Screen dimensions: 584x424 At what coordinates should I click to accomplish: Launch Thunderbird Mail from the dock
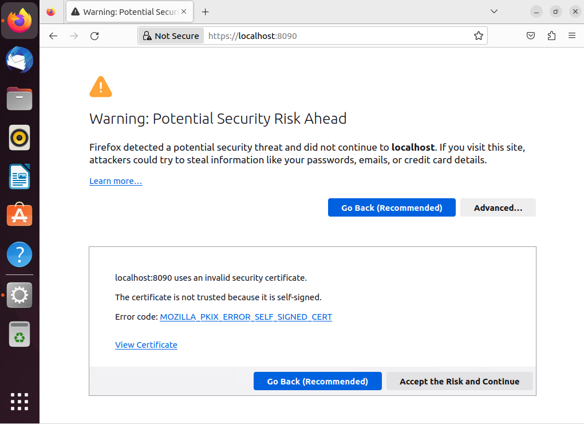tap(19, 60)
